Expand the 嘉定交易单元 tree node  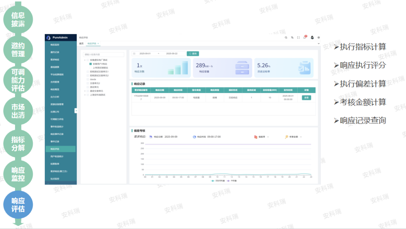(85, 91)
